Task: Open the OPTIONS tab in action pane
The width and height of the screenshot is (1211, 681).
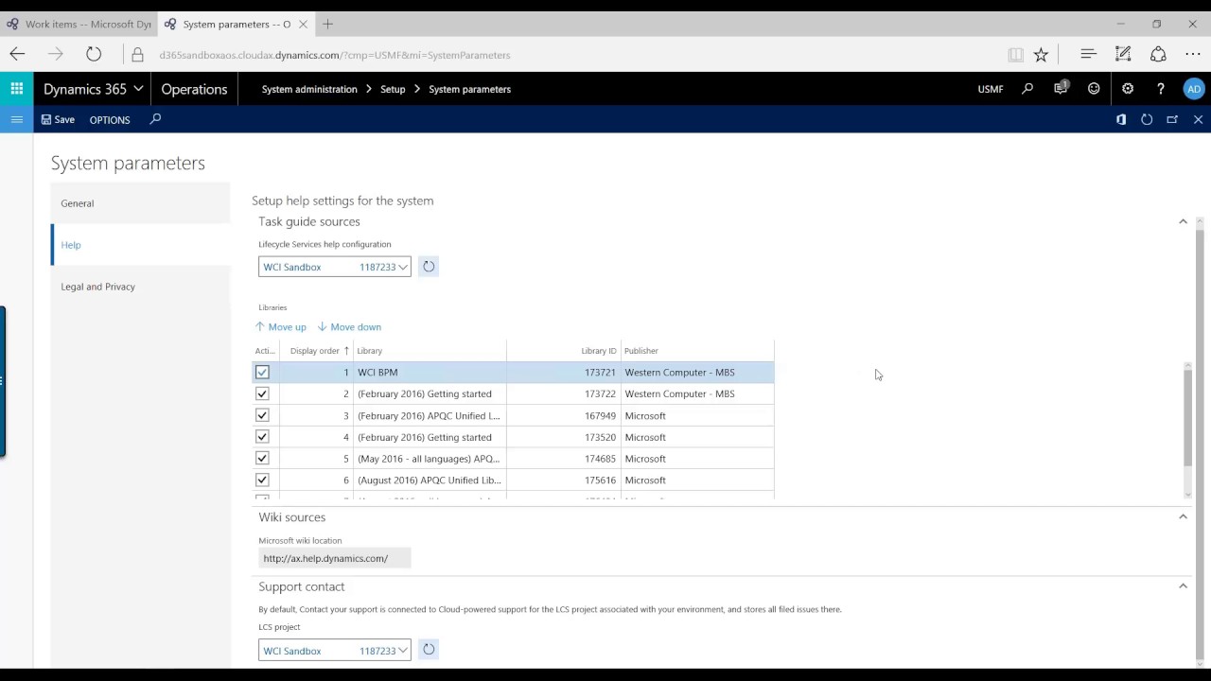Action: 110,120
